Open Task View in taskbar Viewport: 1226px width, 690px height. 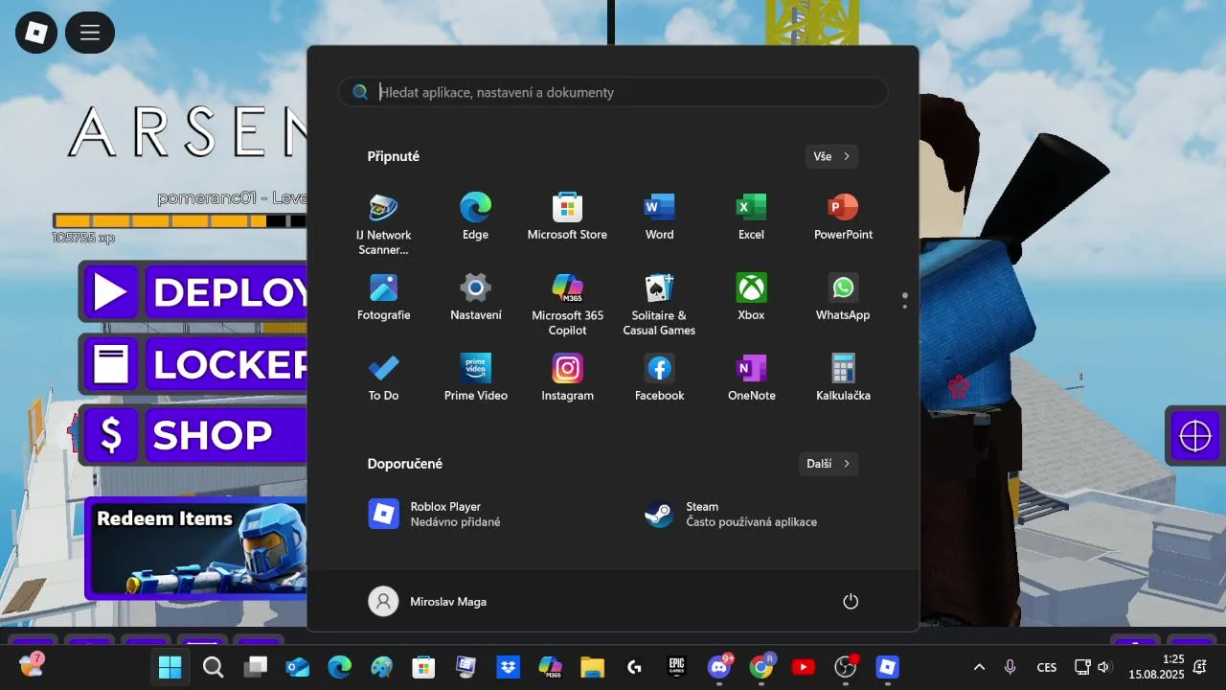255,667
